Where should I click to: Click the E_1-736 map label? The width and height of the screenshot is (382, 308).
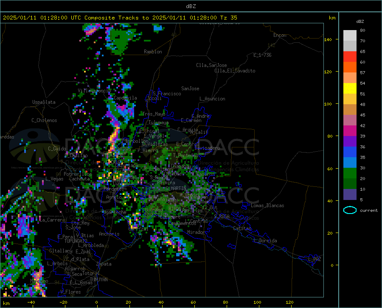[262, 55]
